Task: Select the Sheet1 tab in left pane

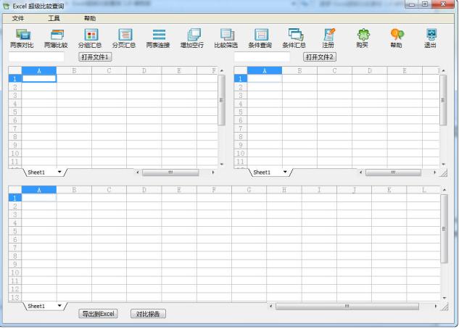Action: 36,172
